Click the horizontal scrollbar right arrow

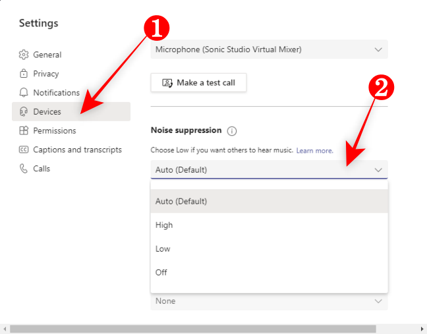422,329
